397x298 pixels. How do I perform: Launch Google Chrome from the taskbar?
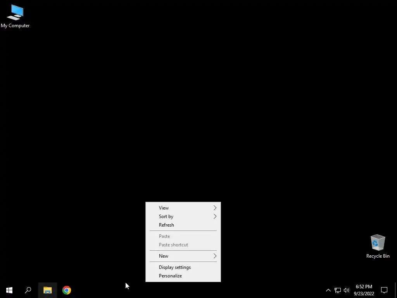click(67, 290)
